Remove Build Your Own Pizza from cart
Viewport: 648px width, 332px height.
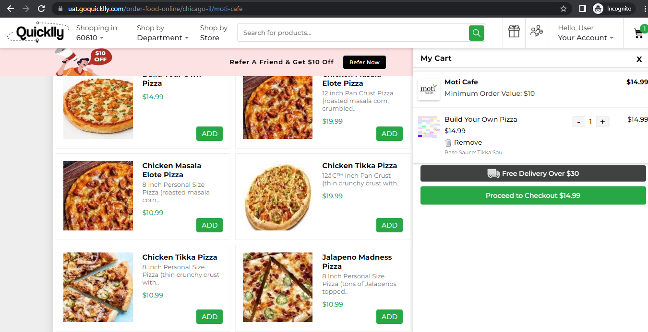pyautogui.click(x=463, y=142)
